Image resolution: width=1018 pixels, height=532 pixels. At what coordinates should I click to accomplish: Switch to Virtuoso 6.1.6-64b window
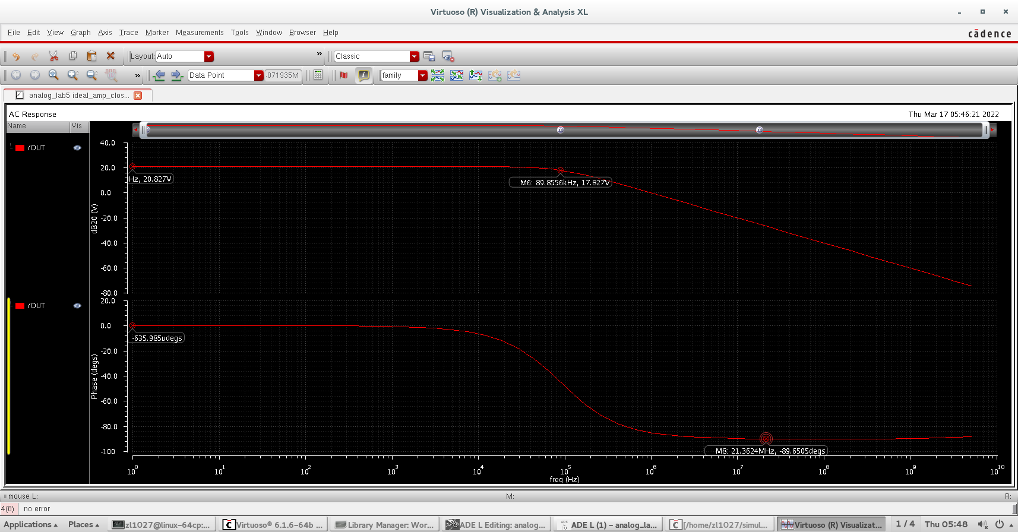(x=273, y=525)
